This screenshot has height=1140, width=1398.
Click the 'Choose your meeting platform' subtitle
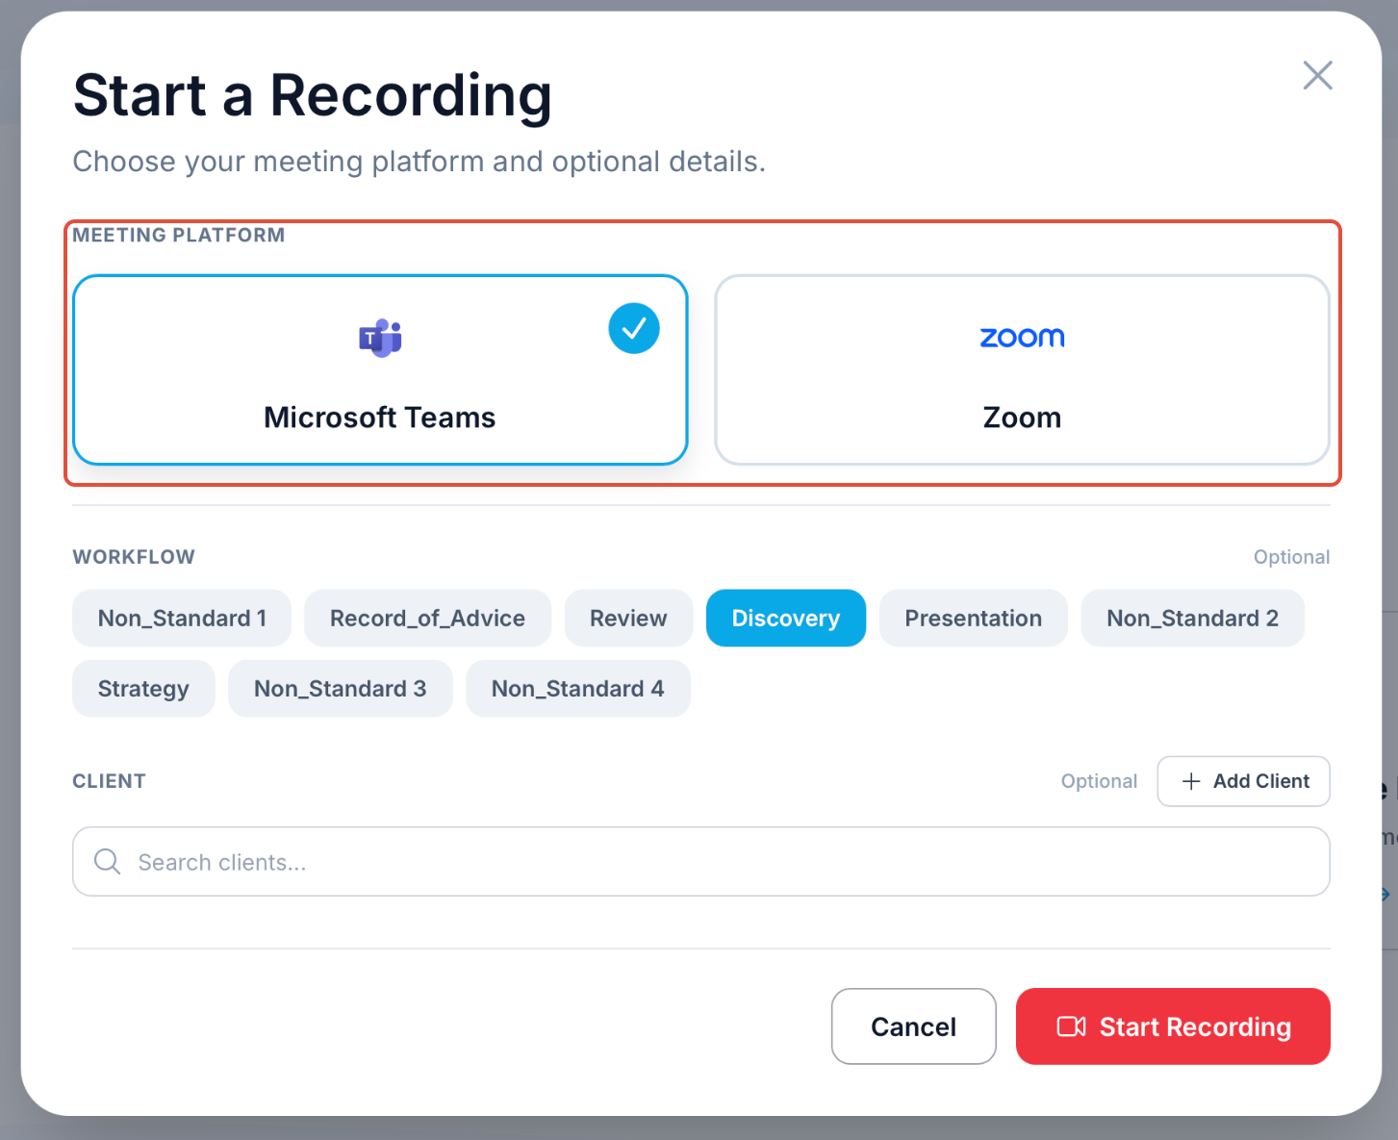[419, 162]
